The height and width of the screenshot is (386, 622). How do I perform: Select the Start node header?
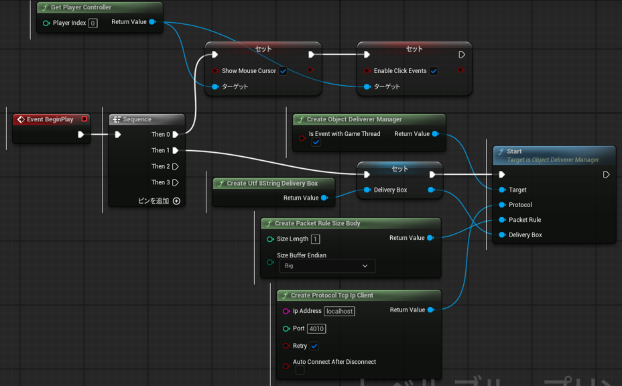click(554, 155)
